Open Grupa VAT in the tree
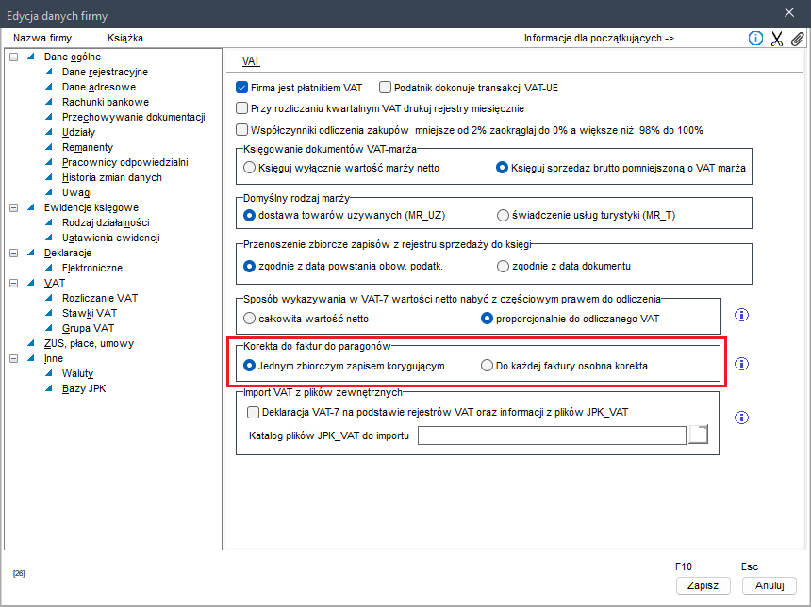 point(88,328)
